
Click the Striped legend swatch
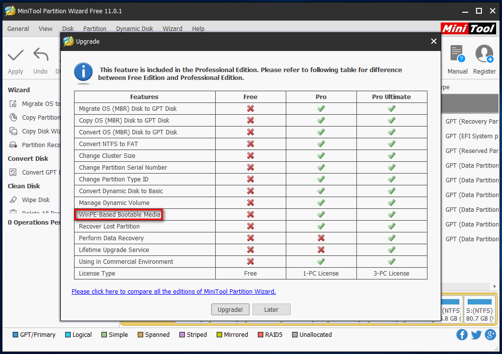182,335
